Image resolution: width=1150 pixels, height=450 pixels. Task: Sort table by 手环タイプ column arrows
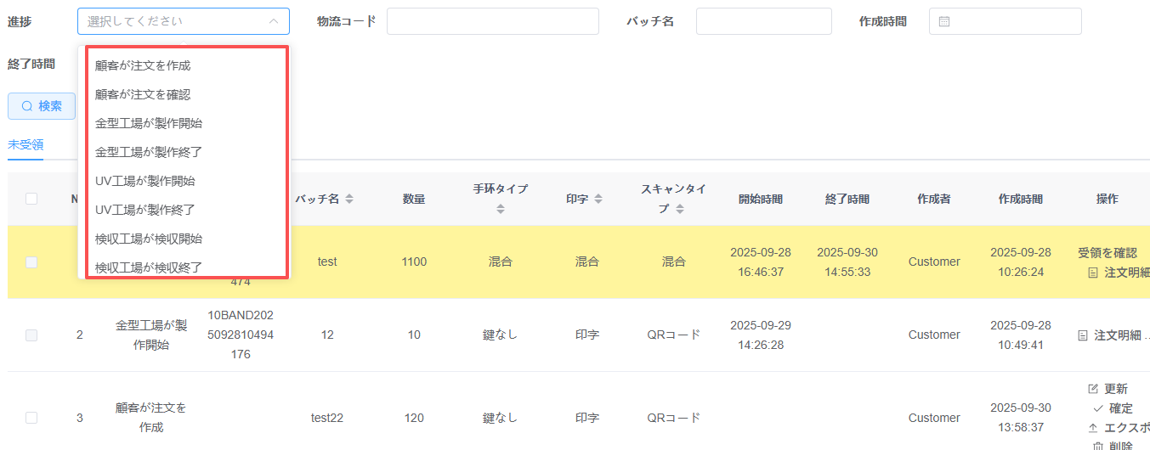click(x=501, y=209)
